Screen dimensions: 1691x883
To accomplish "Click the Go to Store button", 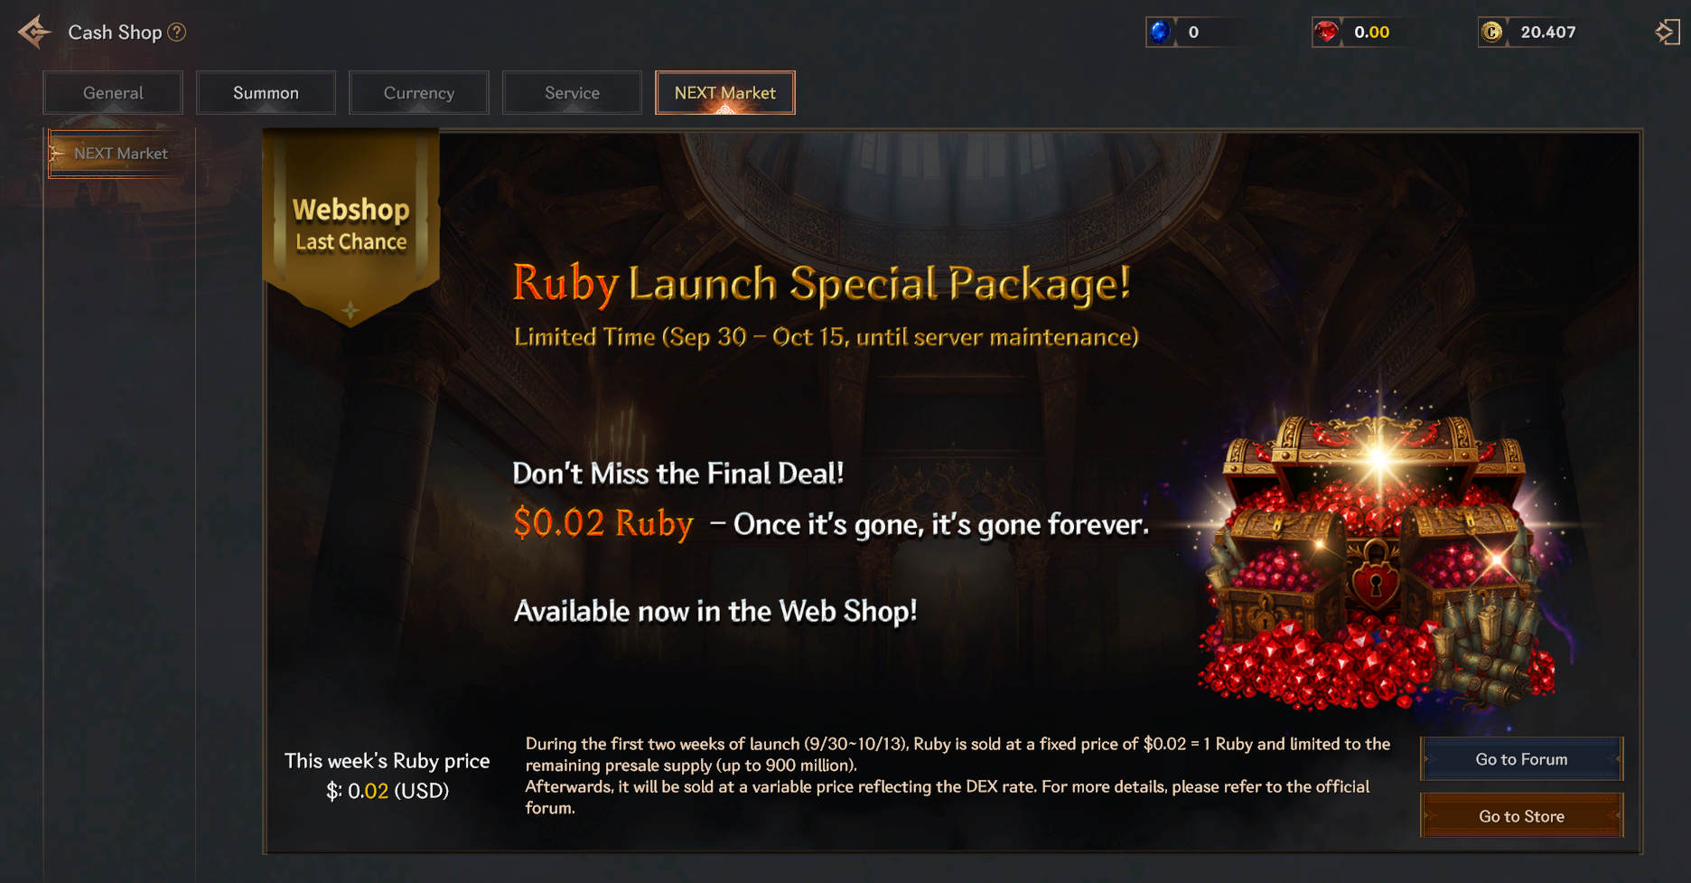I will tap(1522, 815).
